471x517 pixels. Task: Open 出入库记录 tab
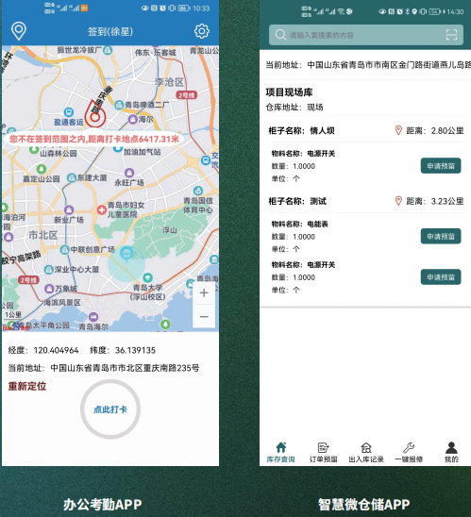[x=366, y=453]
